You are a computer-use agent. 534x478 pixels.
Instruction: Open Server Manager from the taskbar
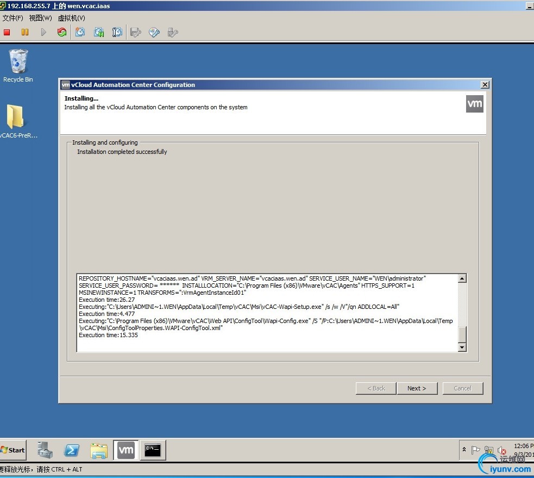click(45, 450)
